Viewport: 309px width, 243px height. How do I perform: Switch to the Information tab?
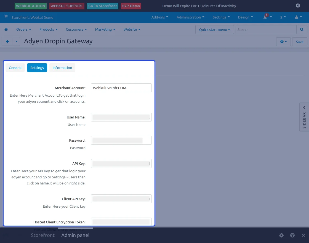(62, 68)
